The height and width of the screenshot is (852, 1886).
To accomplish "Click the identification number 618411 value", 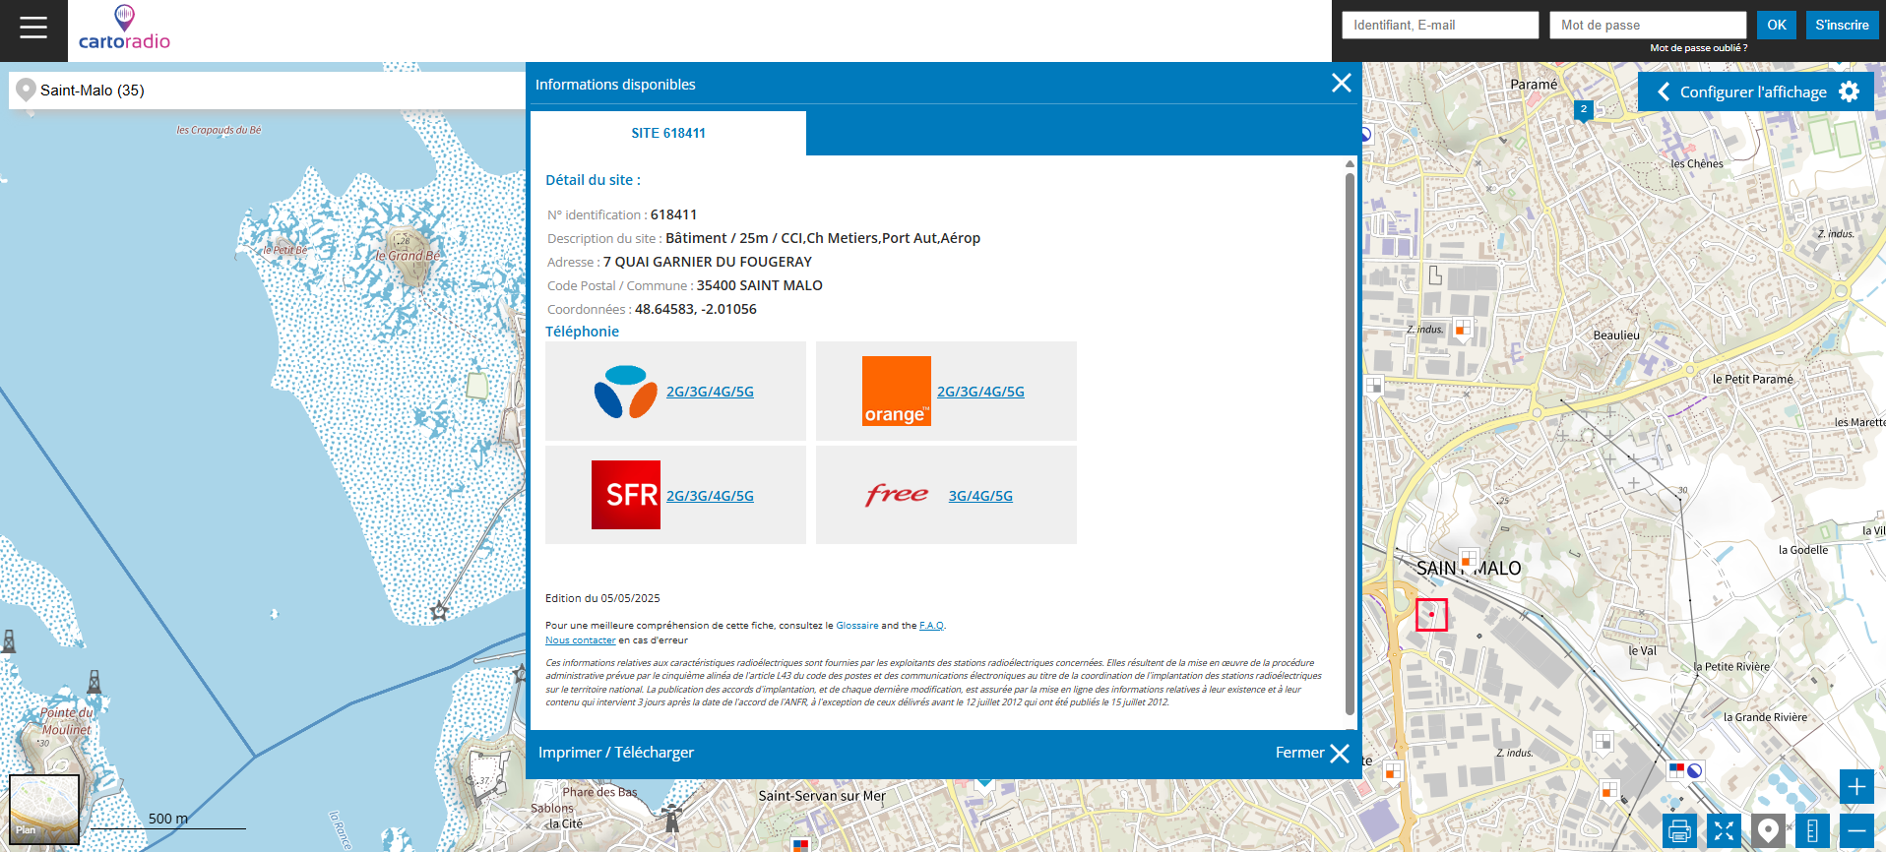I will (x=673, y=214).
